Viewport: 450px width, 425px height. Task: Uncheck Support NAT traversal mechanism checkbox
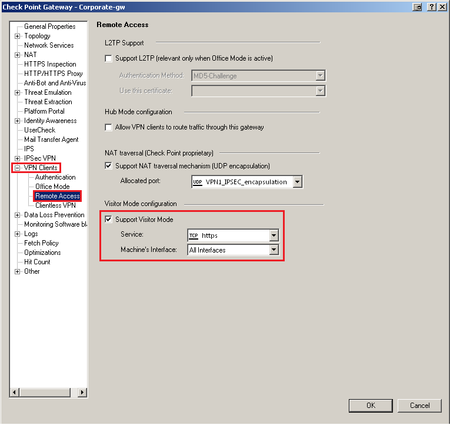click(x=108, y=166)
